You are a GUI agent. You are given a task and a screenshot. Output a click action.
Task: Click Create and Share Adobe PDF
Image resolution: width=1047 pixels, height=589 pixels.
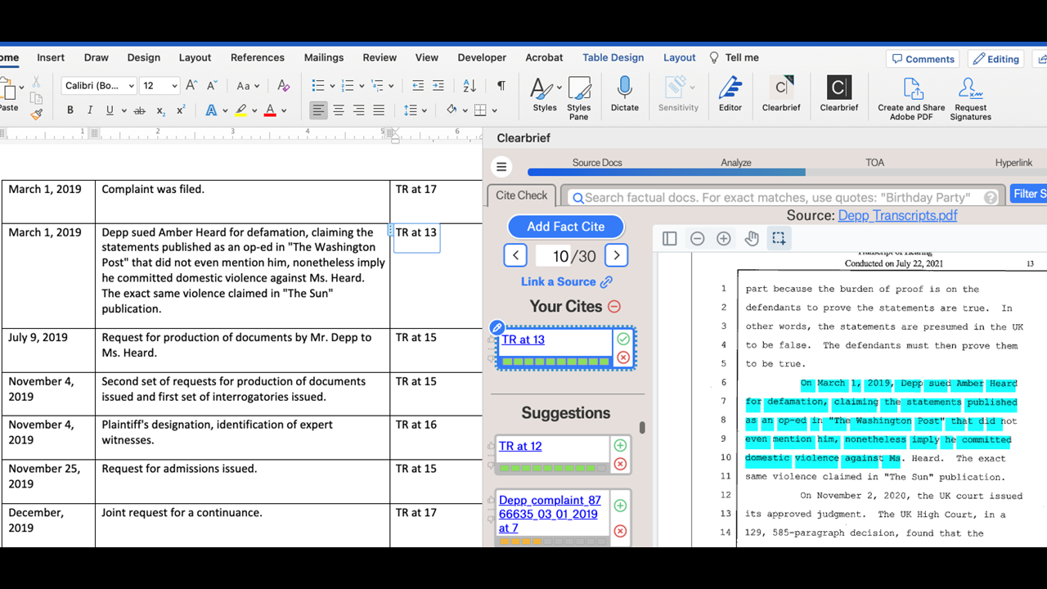point(911,99)
